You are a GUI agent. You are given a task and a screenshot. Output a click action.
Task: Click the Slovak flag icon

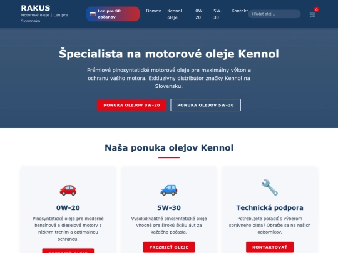(93, 14)
